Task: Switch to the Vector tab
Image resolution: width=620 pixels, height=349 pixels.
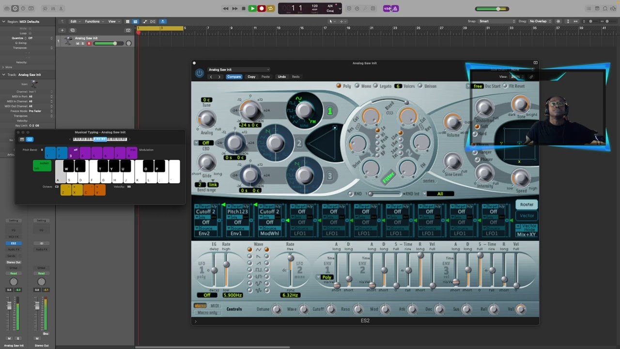Action: [527, 216]
